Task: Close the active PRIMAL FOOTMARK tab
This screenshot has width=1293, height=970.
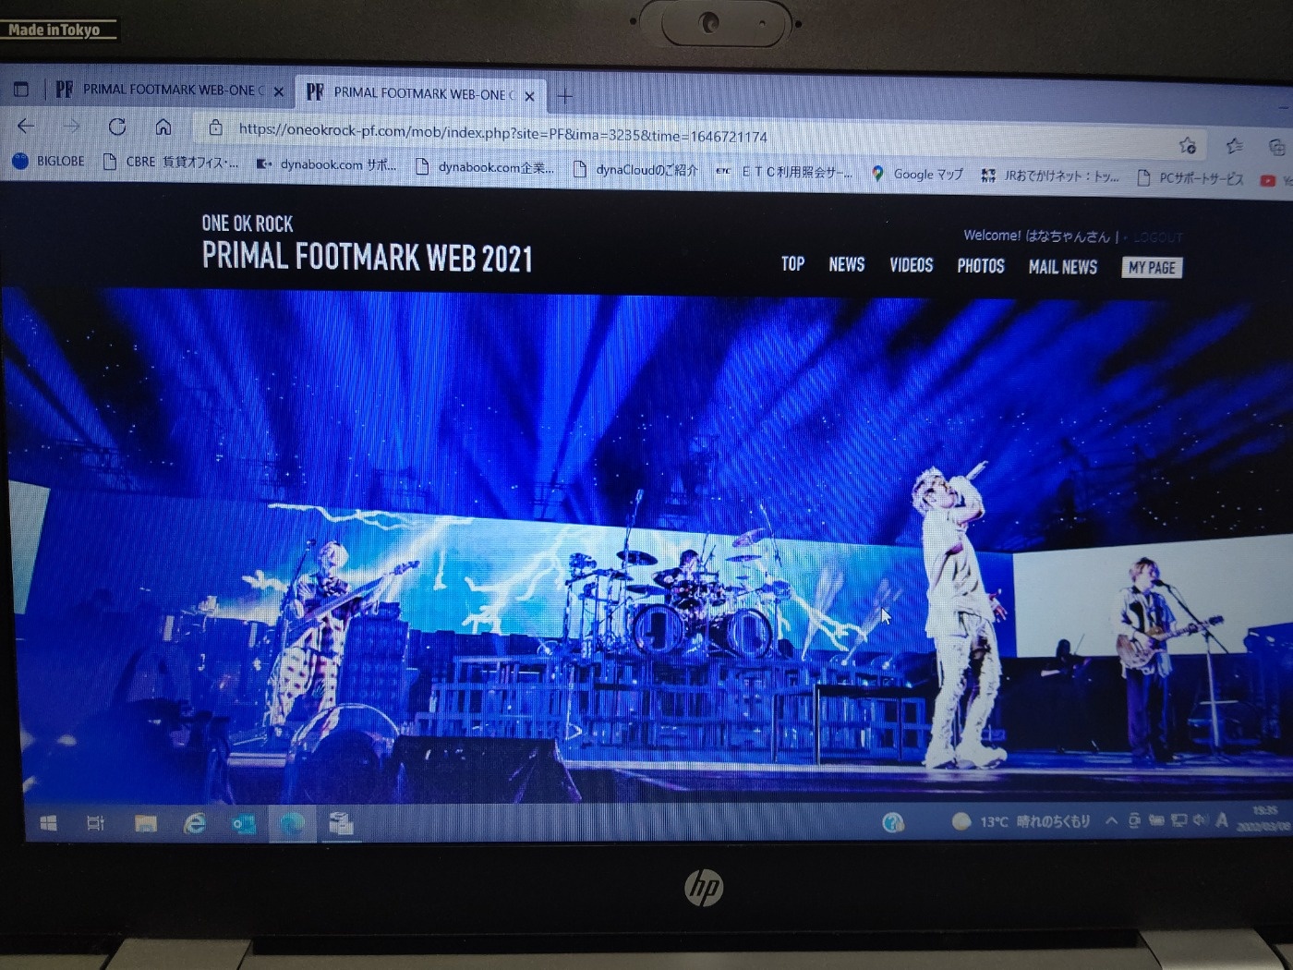Action: pos(529,95)
